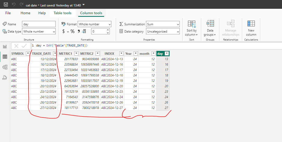Open the month column filter dropdown

(x=154, y=53)
